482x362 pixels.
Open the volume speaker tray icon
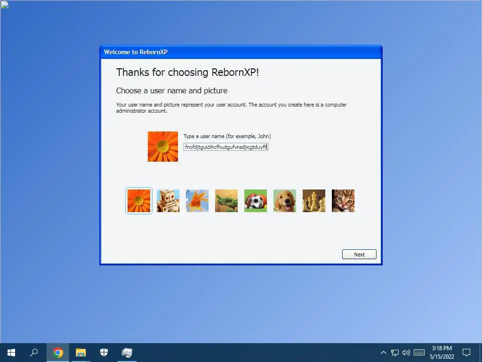pyautogui.click(x=406, y=353)
